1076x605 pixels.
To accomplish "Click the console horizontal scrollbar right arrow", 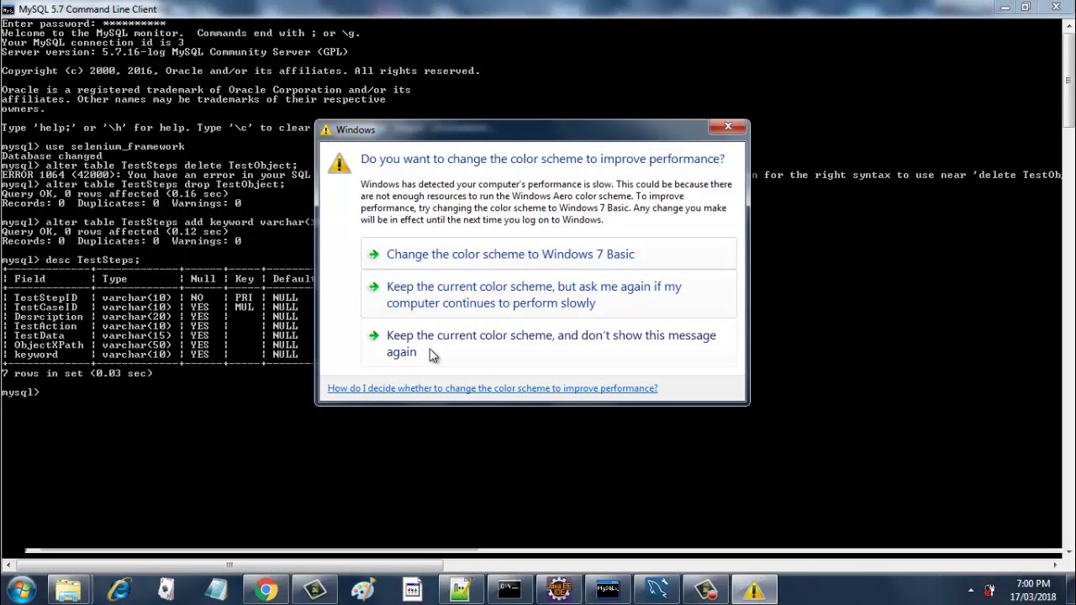I will click(1055, 565).
